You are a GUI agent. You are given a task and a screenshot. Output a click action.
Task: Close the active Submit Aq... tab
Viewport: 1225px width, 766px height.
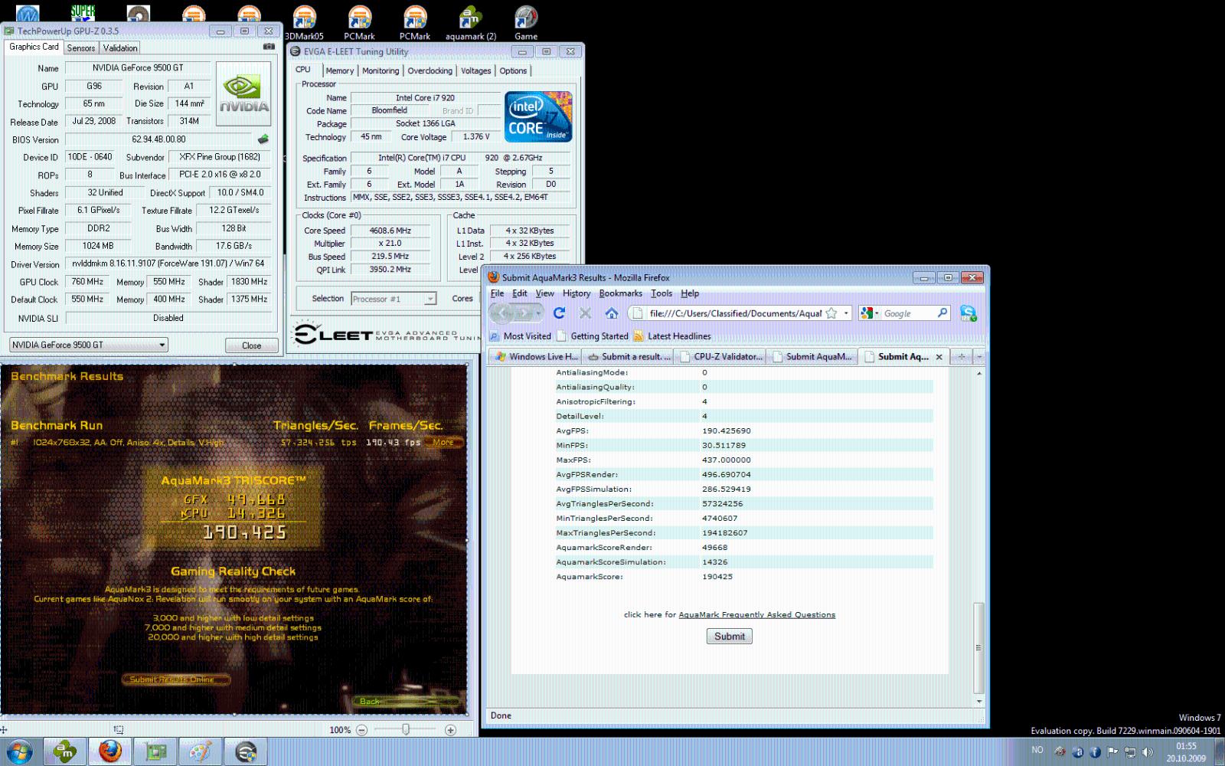click(939, 357)
